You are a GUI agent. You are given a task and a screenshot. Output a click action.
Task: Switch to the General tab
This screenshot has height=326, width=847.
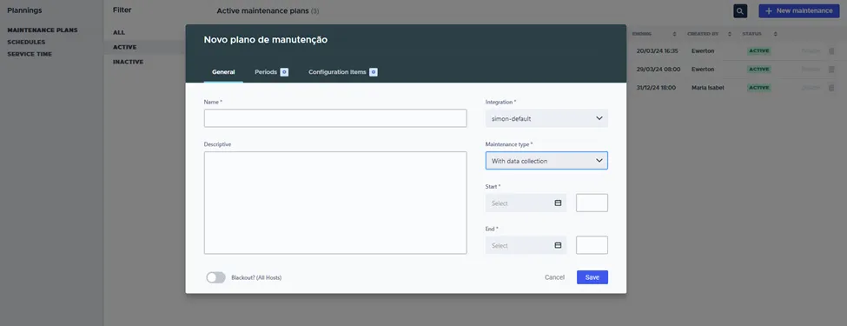(223, 72)
